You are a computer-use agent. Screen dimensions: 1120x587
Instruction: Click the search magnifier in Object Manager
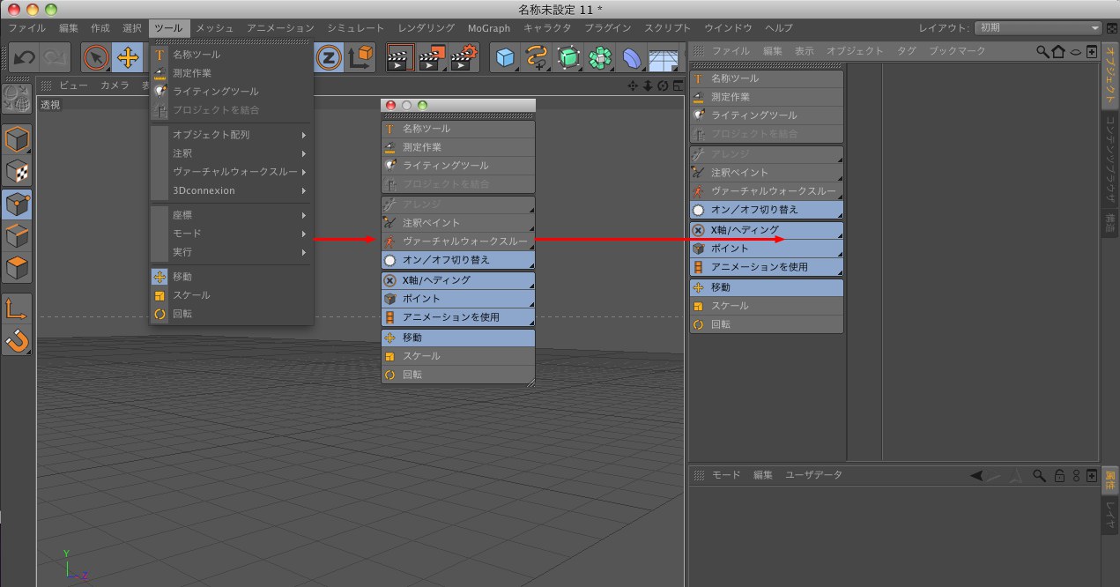click(1042, 52)
